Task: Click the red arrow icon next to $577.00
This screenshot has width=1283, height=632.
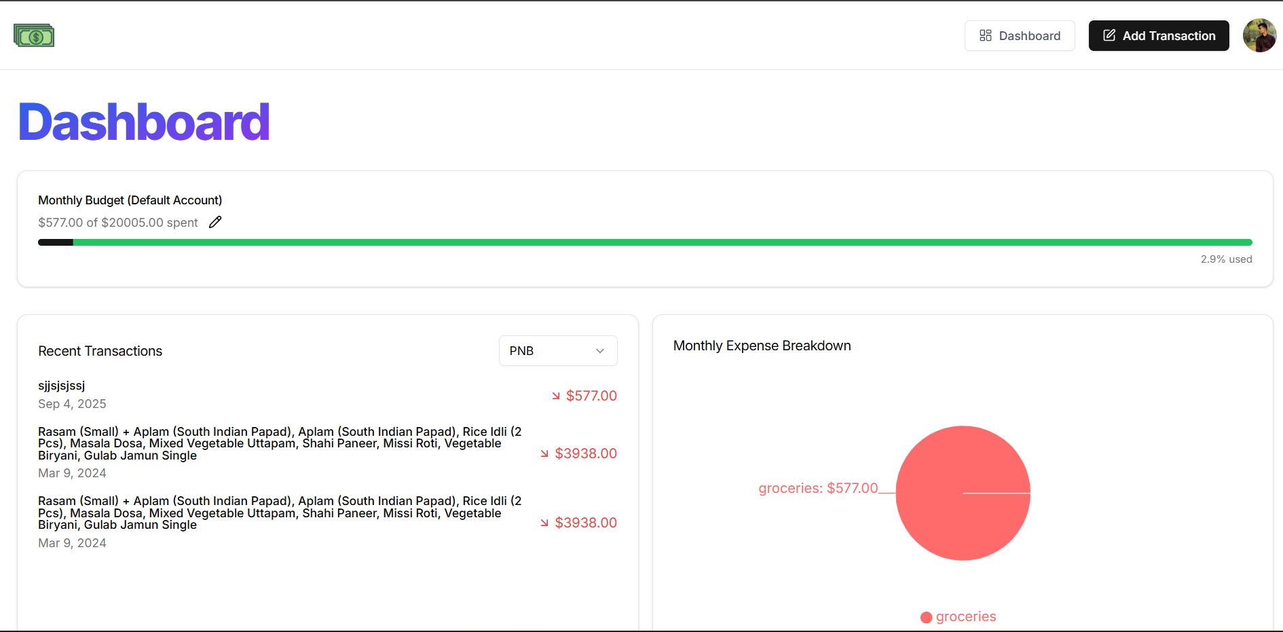Action: pyautogui.click(x=555, y=395)
